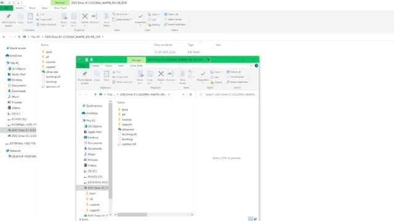Click Properties checkmark icon in back window

click(140, 17)
